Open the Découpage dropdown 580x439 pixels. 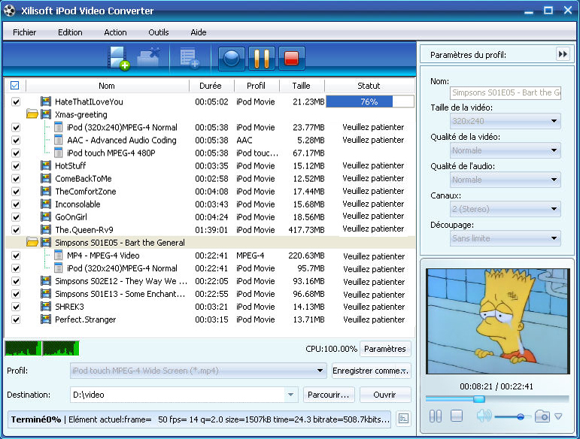[505, 238]
